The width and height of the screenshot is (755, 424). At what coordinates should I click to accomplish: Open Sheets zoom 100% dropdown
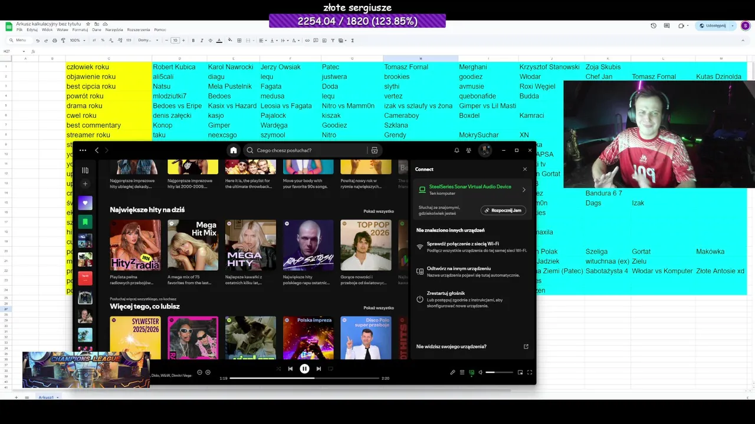77,41
